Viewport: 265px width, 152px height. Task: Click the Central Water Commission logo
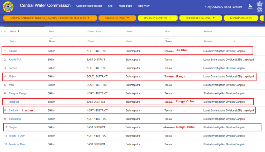click(8, 6)
